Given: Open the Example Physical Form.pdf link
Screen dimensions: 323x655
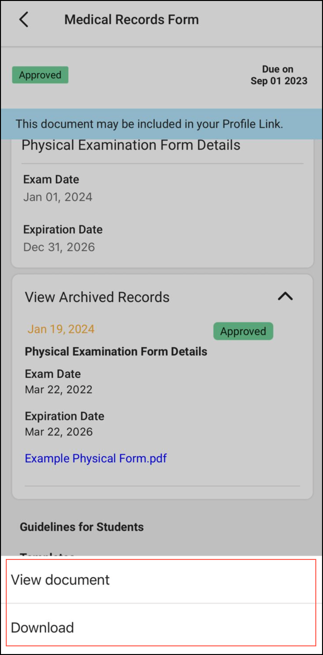Looking at the screenshot, I should tap(96, 458).
